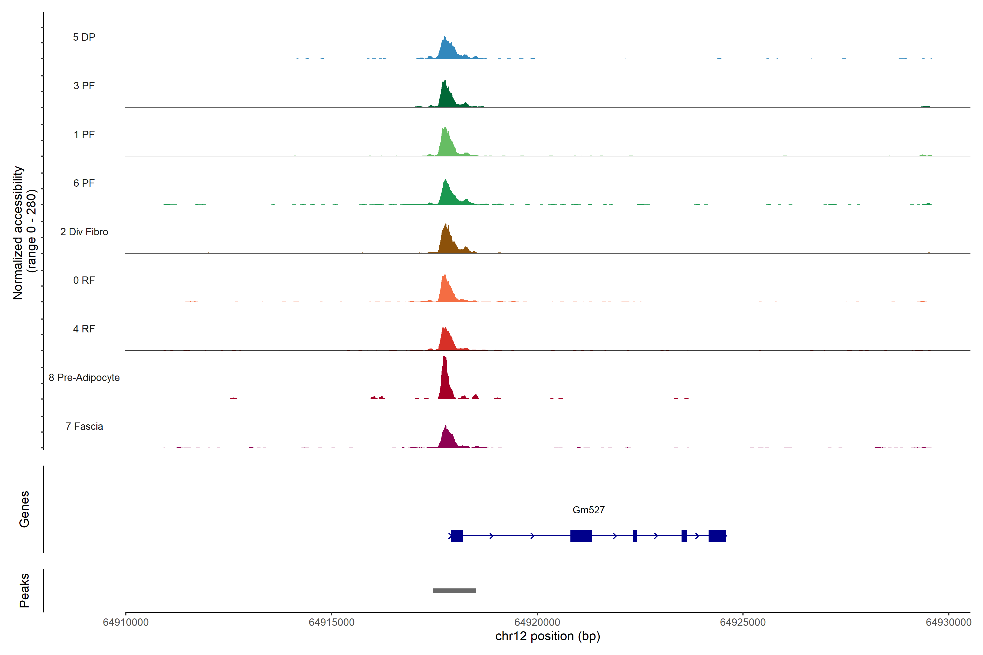983x655 pixels.
Task: Click the 64920000 x-axis tick label
Action: tap(537, 622)
